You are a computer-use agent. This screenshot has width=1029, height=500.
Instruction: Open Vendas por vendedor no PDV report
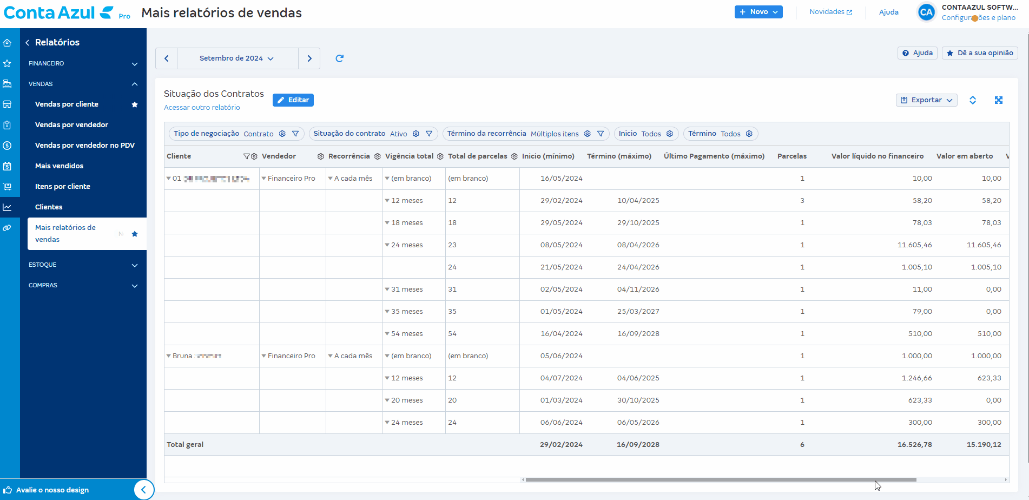pos(85,146)
